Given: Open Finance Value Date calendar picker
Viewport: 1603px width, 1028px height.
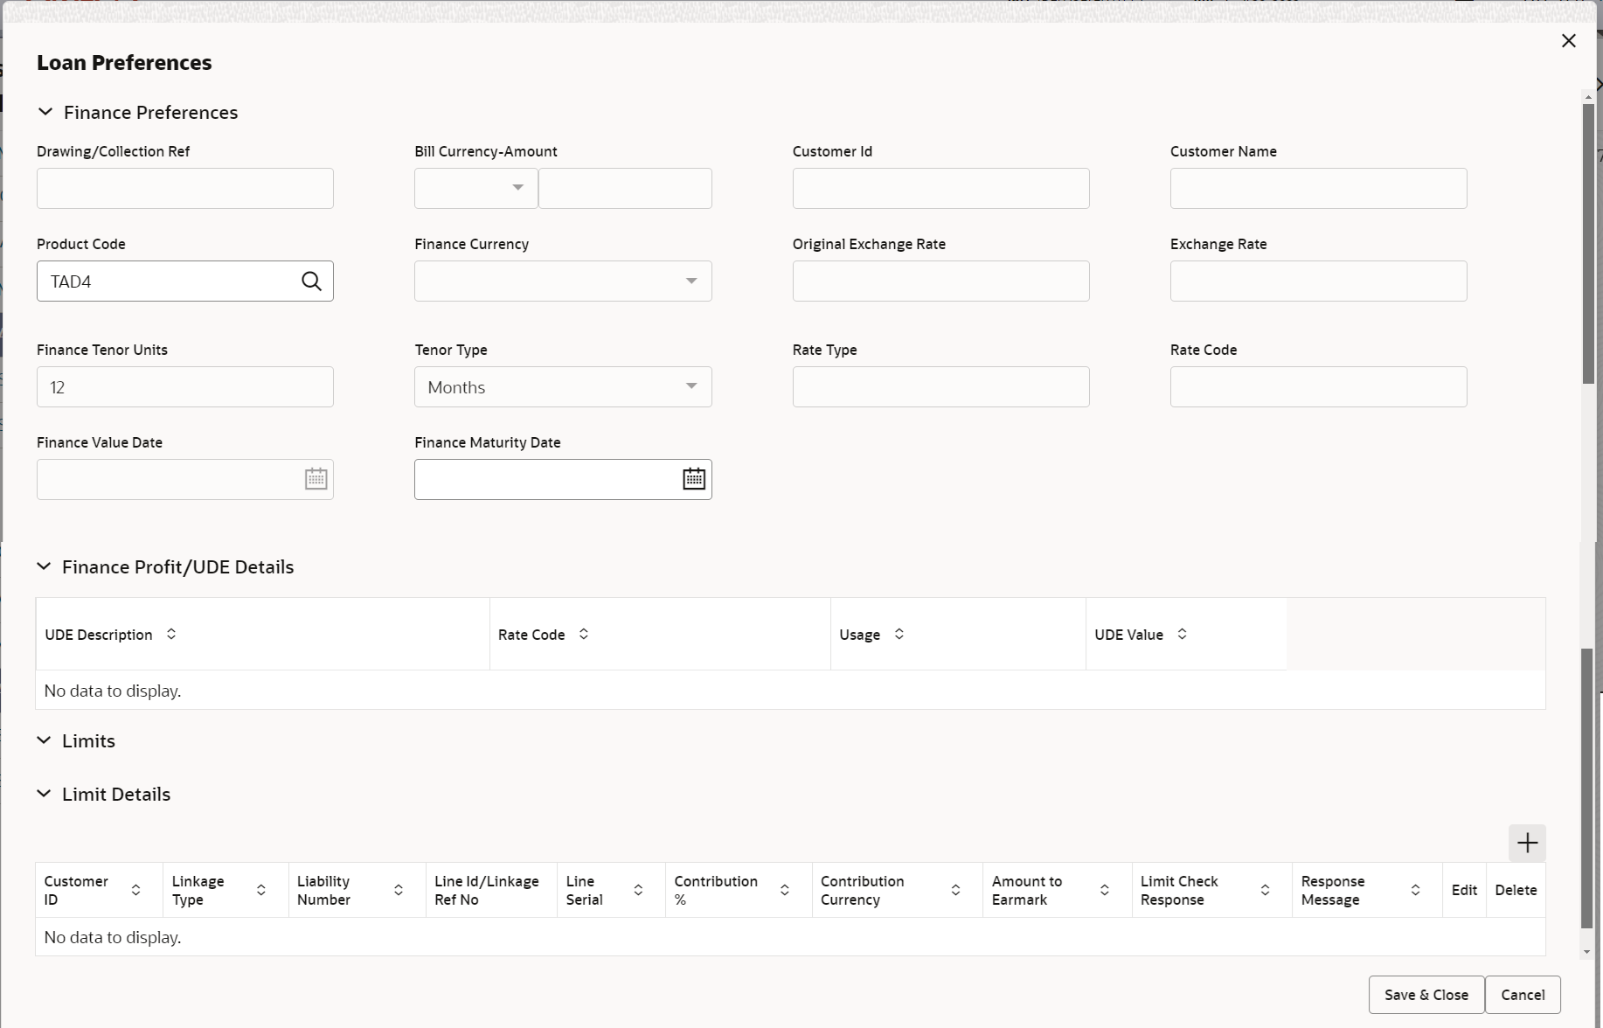Looking at the screenshot, I should 316,479.
